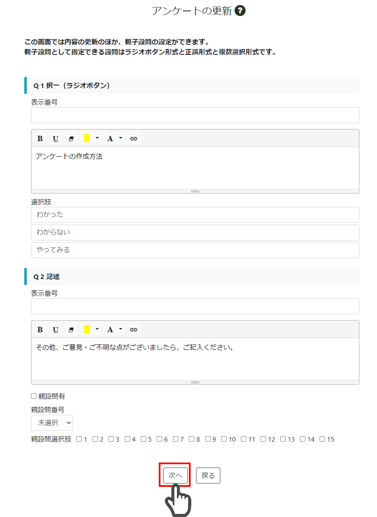
Task: Click the わからない choice field
Action: 195,233
